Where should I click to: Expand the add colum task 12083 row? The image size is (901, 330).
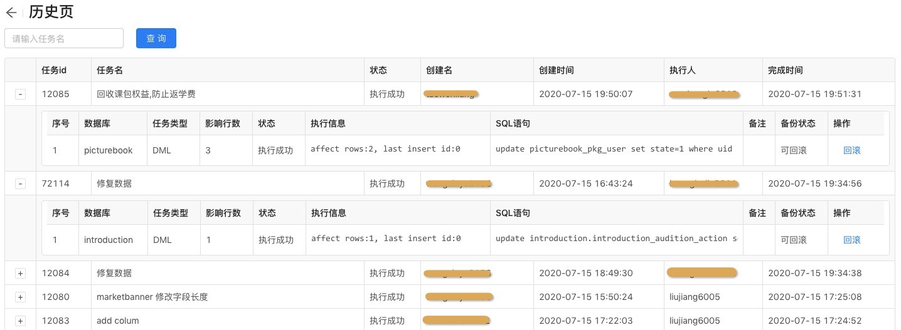pyautogui.click(x=21, y=321)
